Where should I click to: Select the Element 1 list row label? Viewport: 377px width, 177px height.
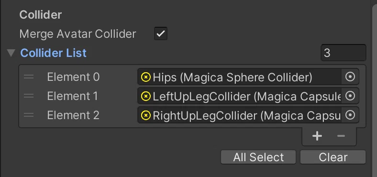point(72,96)
